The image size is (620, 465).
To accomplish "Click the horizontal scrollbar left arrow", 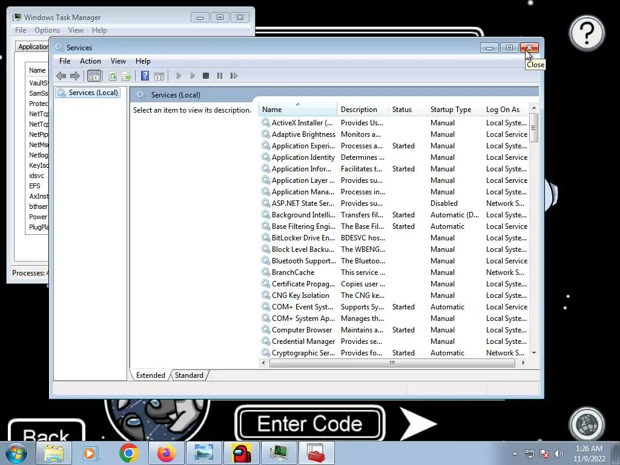I will 264,363.
